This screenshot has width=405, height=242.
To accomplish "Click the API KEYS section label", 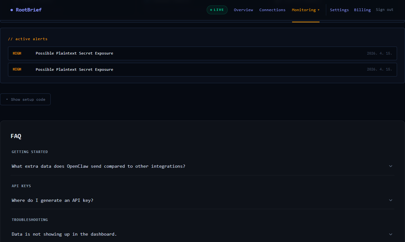I will click(x=21, y=186).
